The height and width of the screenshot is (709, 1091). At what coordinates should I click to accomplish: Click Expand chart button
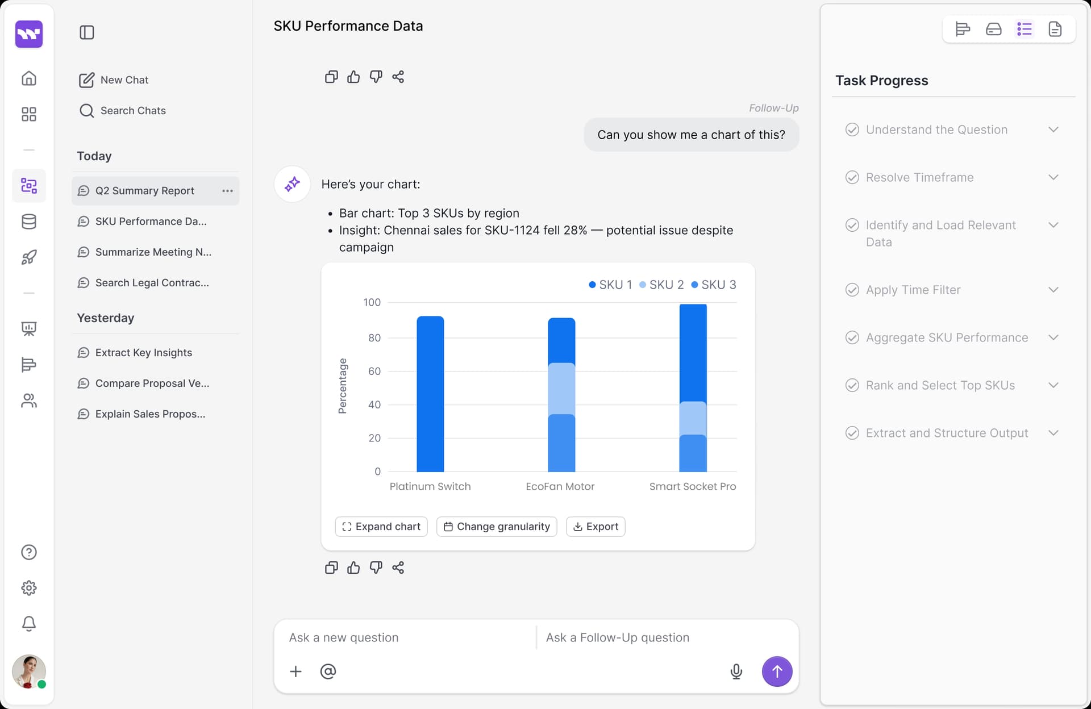tap(381, 527)
